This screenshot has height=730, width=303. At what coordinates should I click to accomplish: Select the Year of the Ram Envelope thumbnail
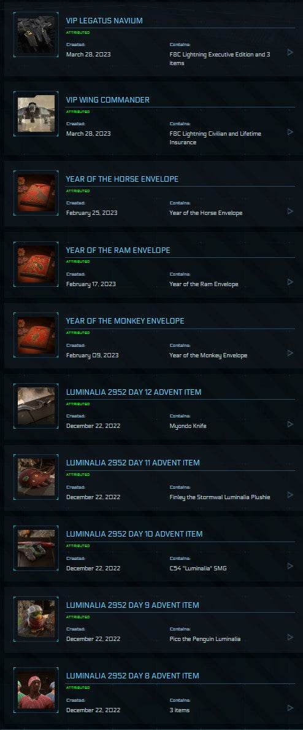coord(36,264)
